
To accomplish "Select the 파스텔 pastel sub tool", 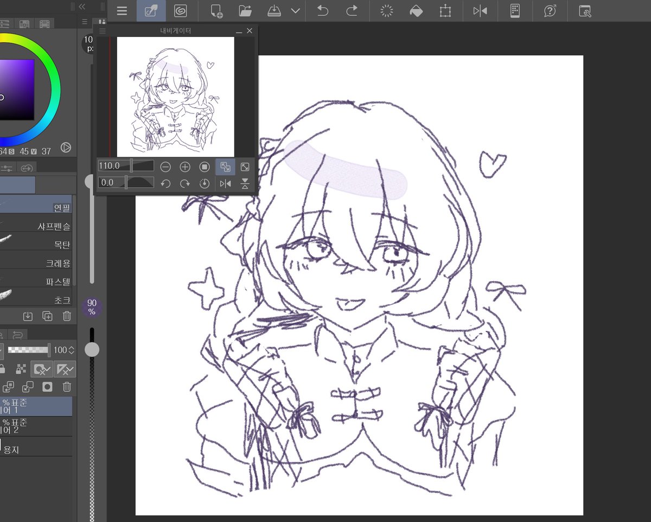I will point(36,279).
